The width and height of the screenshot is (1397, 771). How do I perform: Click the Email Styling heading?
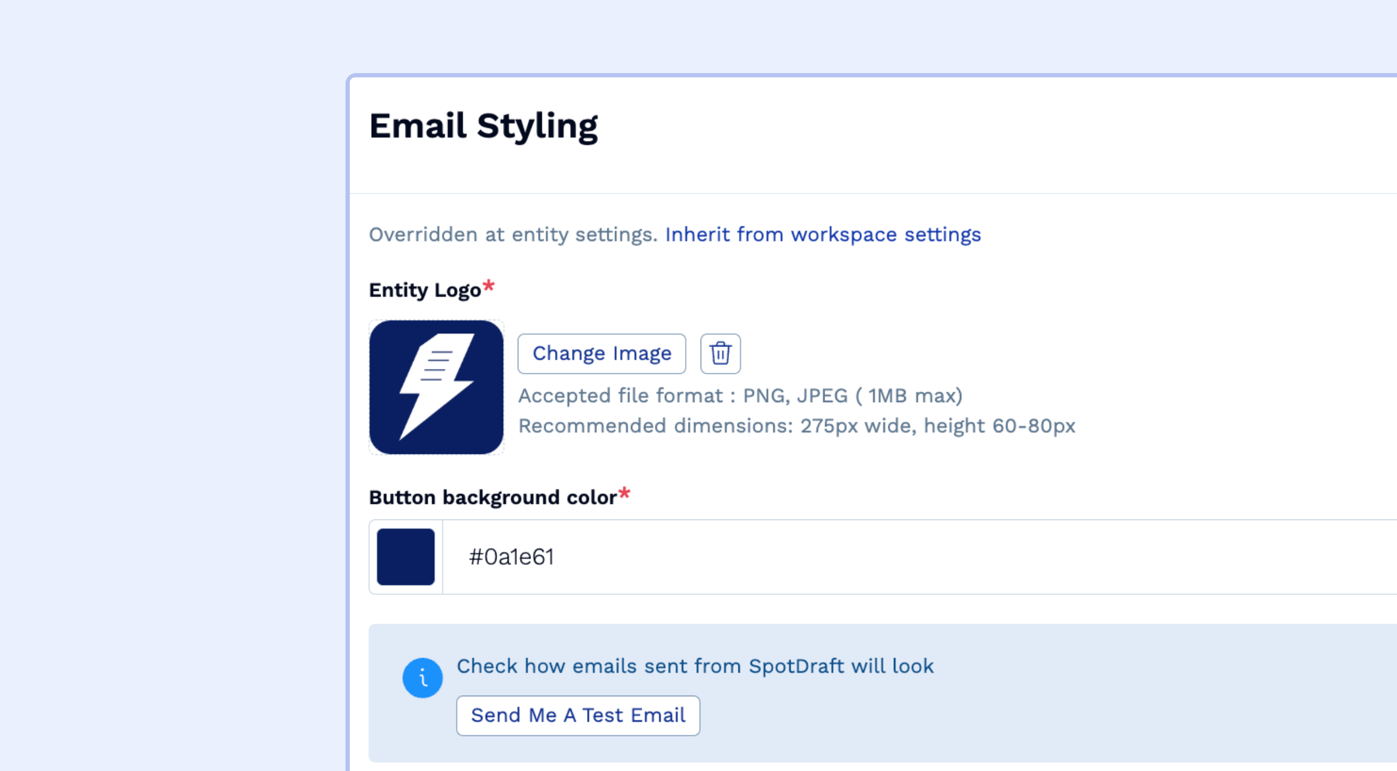483,126
